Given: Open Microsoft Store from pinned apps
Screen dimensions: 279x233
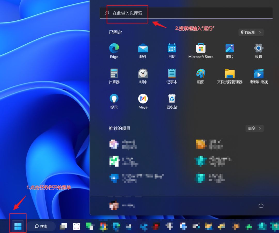Looking at the screenshot, I should pos(201,48).
